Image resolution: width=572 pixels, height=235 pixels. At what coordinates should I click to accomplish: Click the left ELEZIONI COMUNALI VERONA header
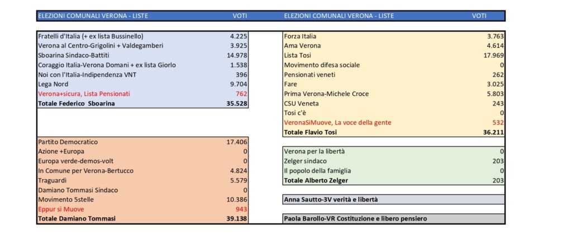[93, 16]
